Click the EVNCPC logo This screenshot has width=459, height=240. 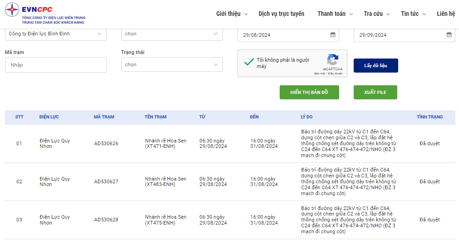pos(44,14)
